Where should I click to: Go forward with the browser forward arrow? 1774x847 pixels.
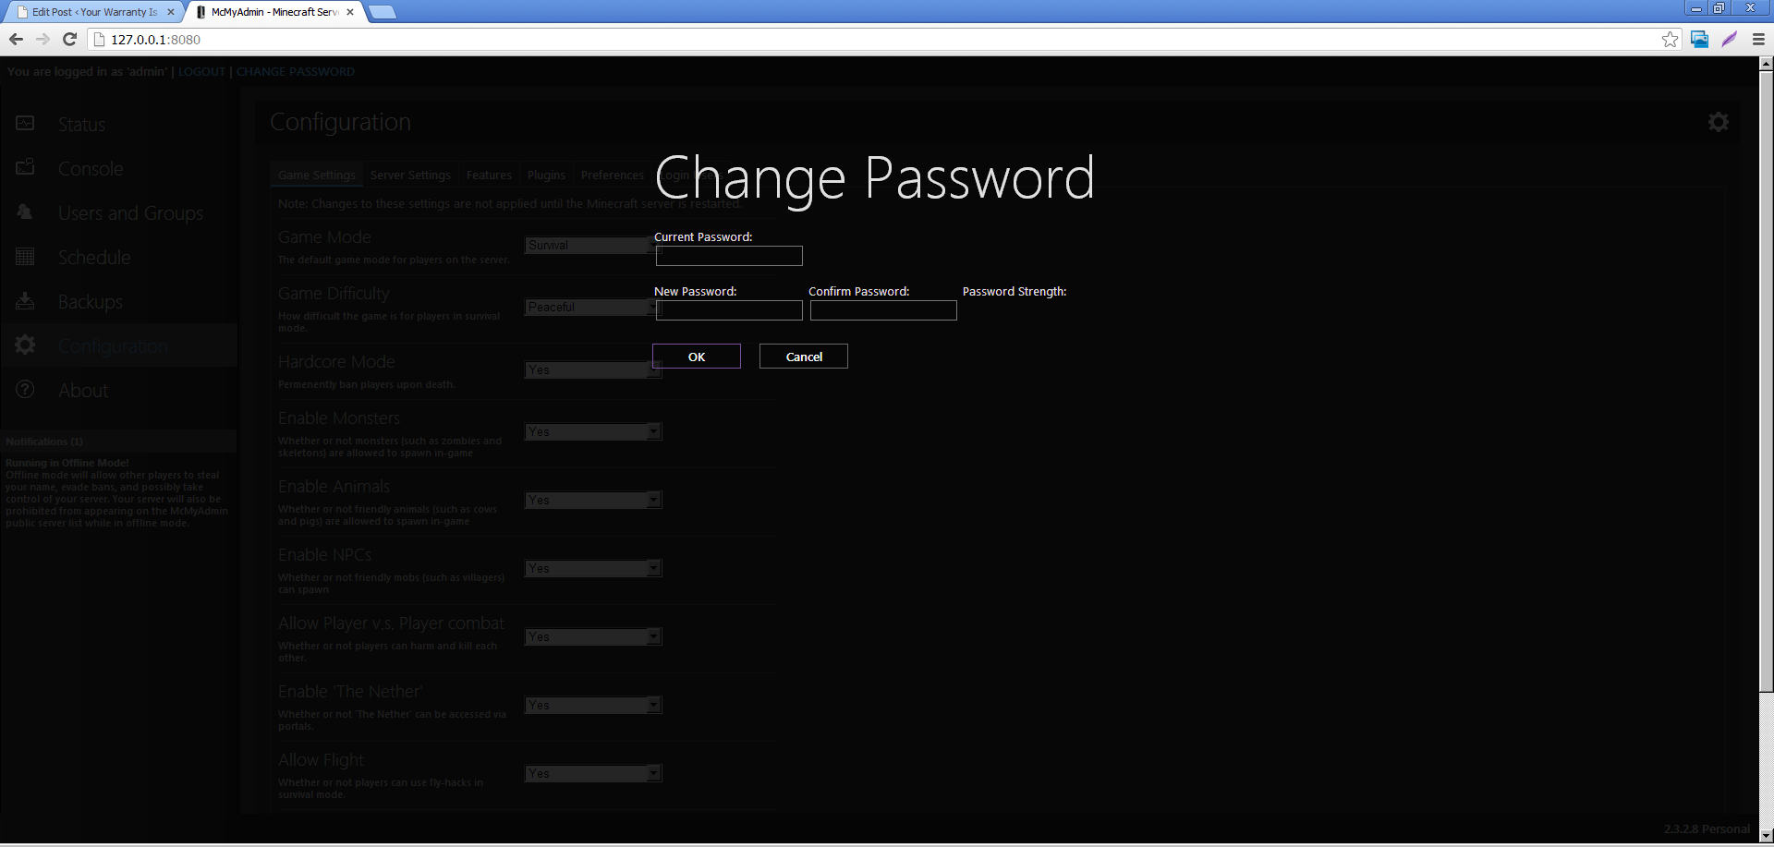(x=43, y=39)
